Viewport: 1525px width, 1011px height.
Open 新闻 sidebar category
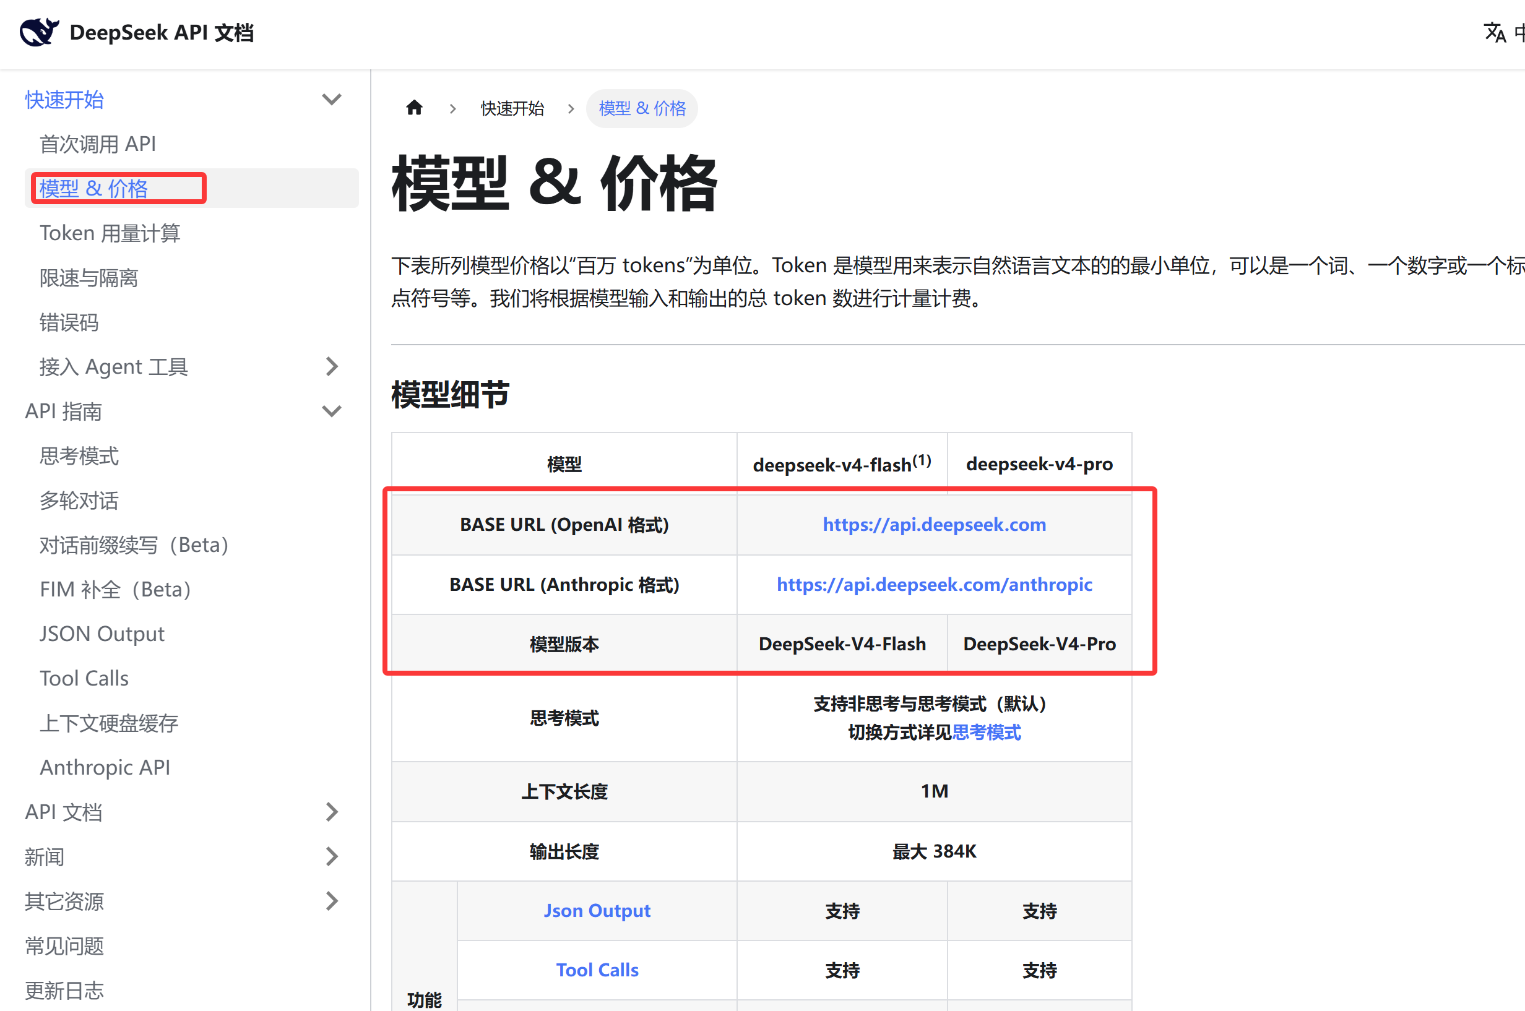pos(45,856)
